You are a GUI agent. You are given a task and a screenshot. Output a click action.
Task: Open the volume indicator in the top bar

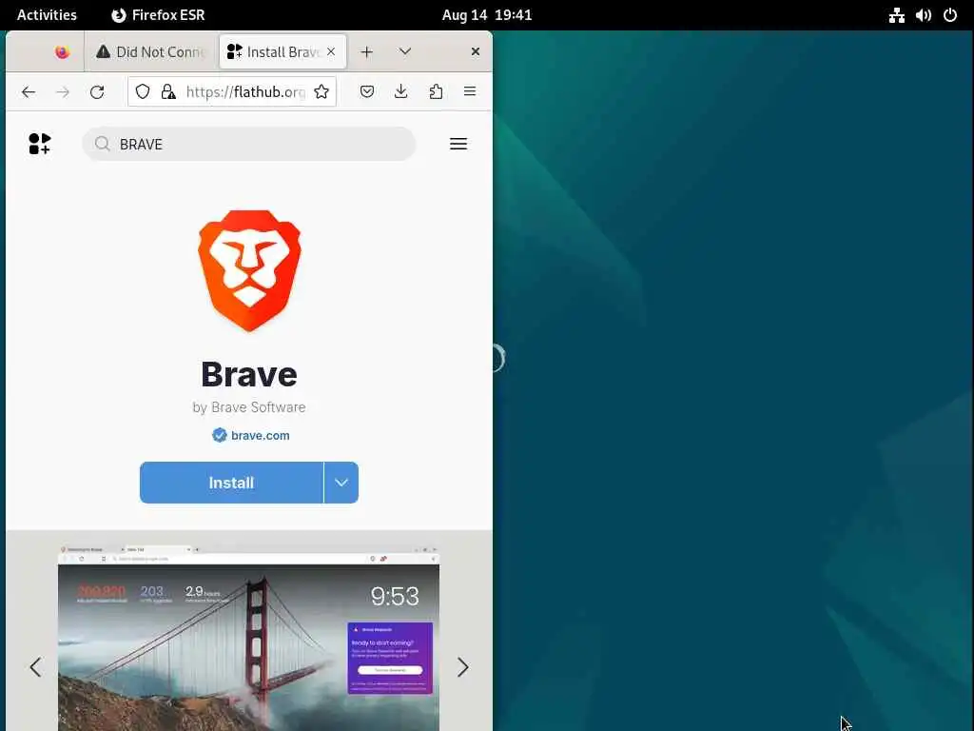924,15
